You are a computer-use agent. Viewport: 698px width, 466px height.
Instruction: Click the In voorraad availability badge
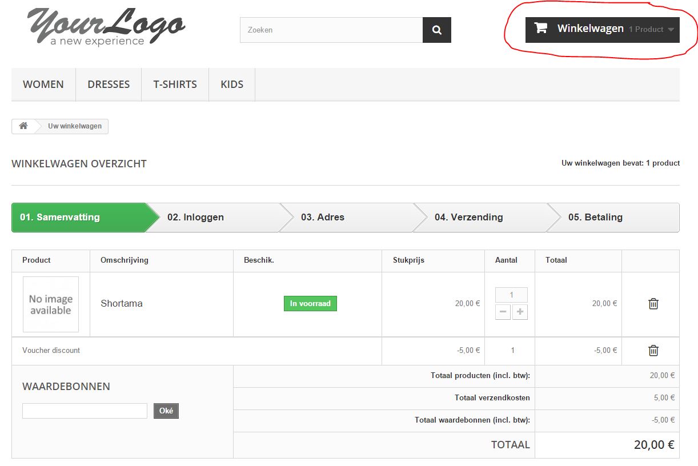coord(310,304)
